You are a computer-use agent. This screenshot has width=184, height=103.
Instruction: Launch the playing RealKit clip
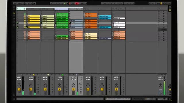[70, 23]
